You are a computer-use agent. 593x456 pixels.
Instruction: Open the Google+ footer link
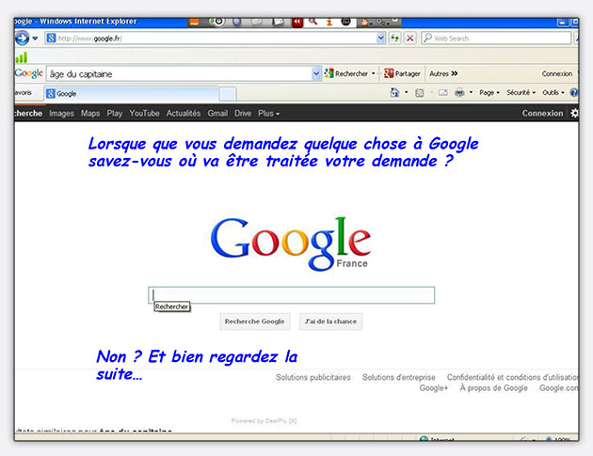[433, 388]
